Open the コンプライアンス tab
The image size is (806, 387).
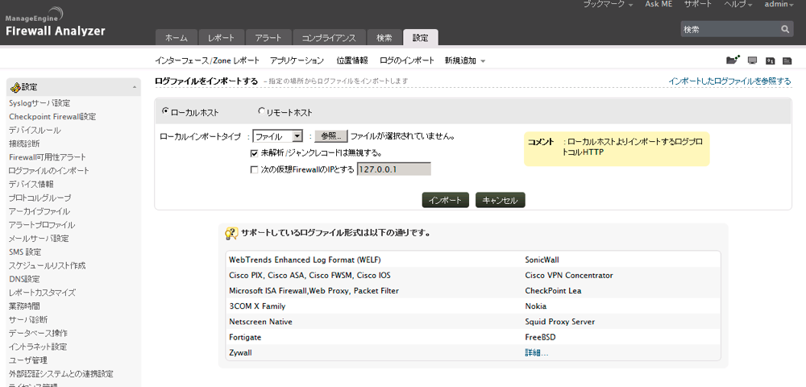coord(327,38)
